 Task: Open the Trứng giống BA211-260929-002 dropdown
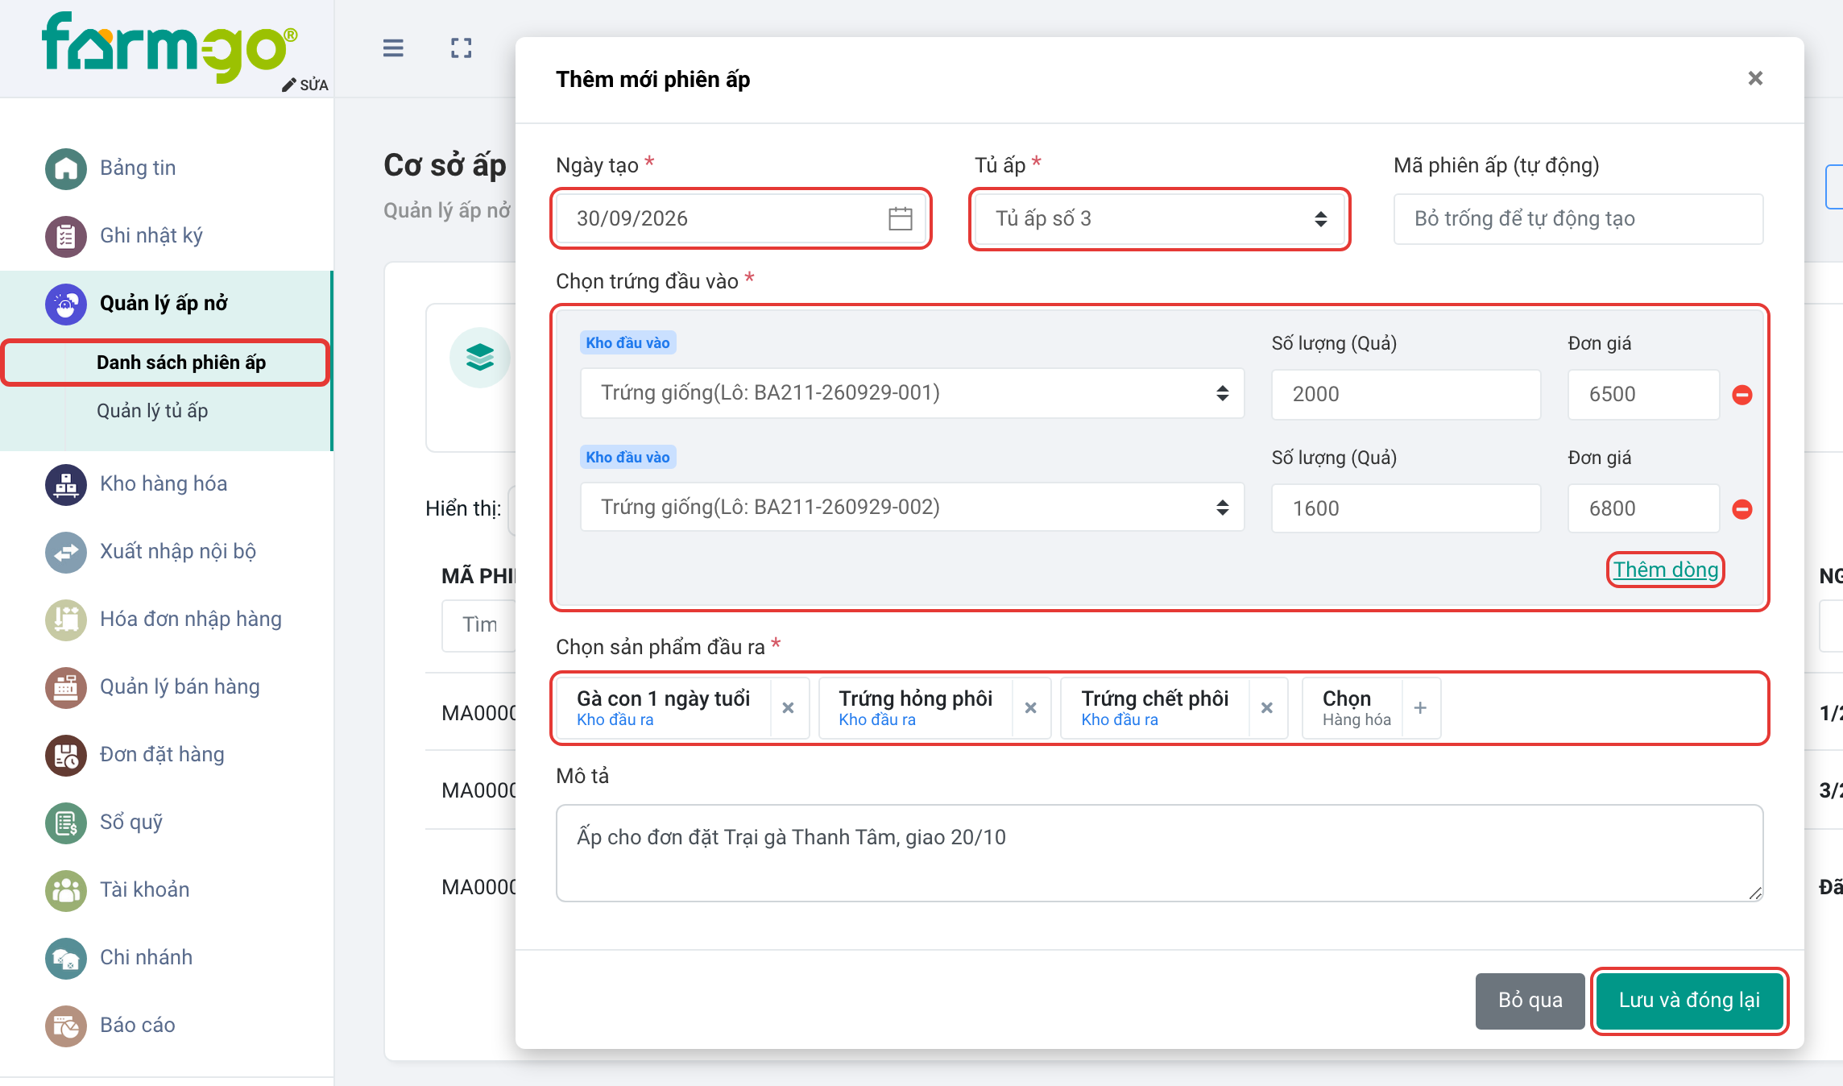point(912,508)
